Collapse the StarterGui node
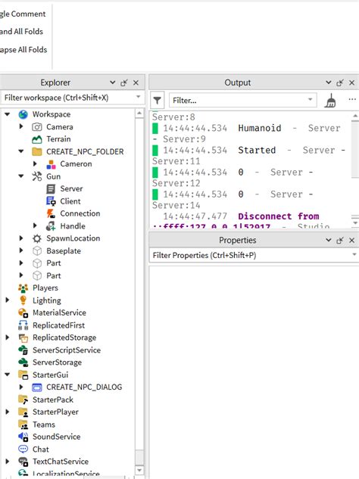 [x=8, y=375]
